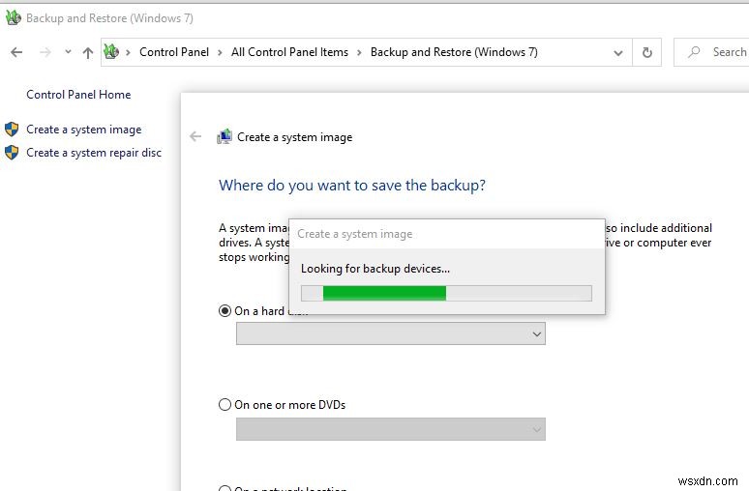Image resolution: width=749 pixels, height=491 pixels.
Task: Open Create a system image link
Action: click(x=83, y=130)
